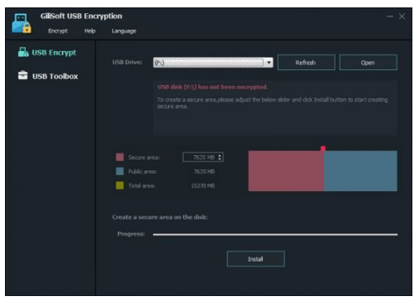Screen dimensions: 419x301
Task: Click the Secure area red color swatch
Action: pos(120,158)
